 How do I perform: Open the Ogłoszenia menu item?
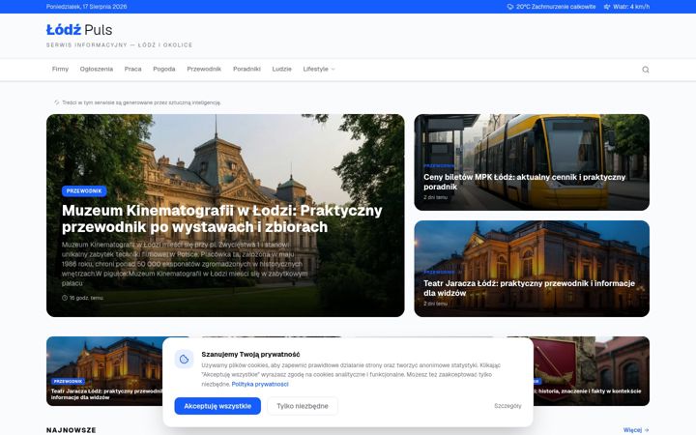click(x=97, y=69)
